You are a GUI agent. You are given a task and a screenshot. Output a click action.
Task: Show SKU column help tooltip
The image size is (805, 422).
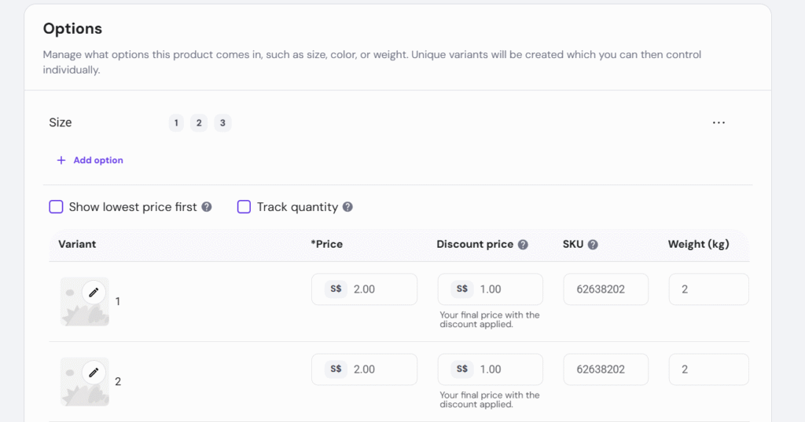(x=593, y=245)
